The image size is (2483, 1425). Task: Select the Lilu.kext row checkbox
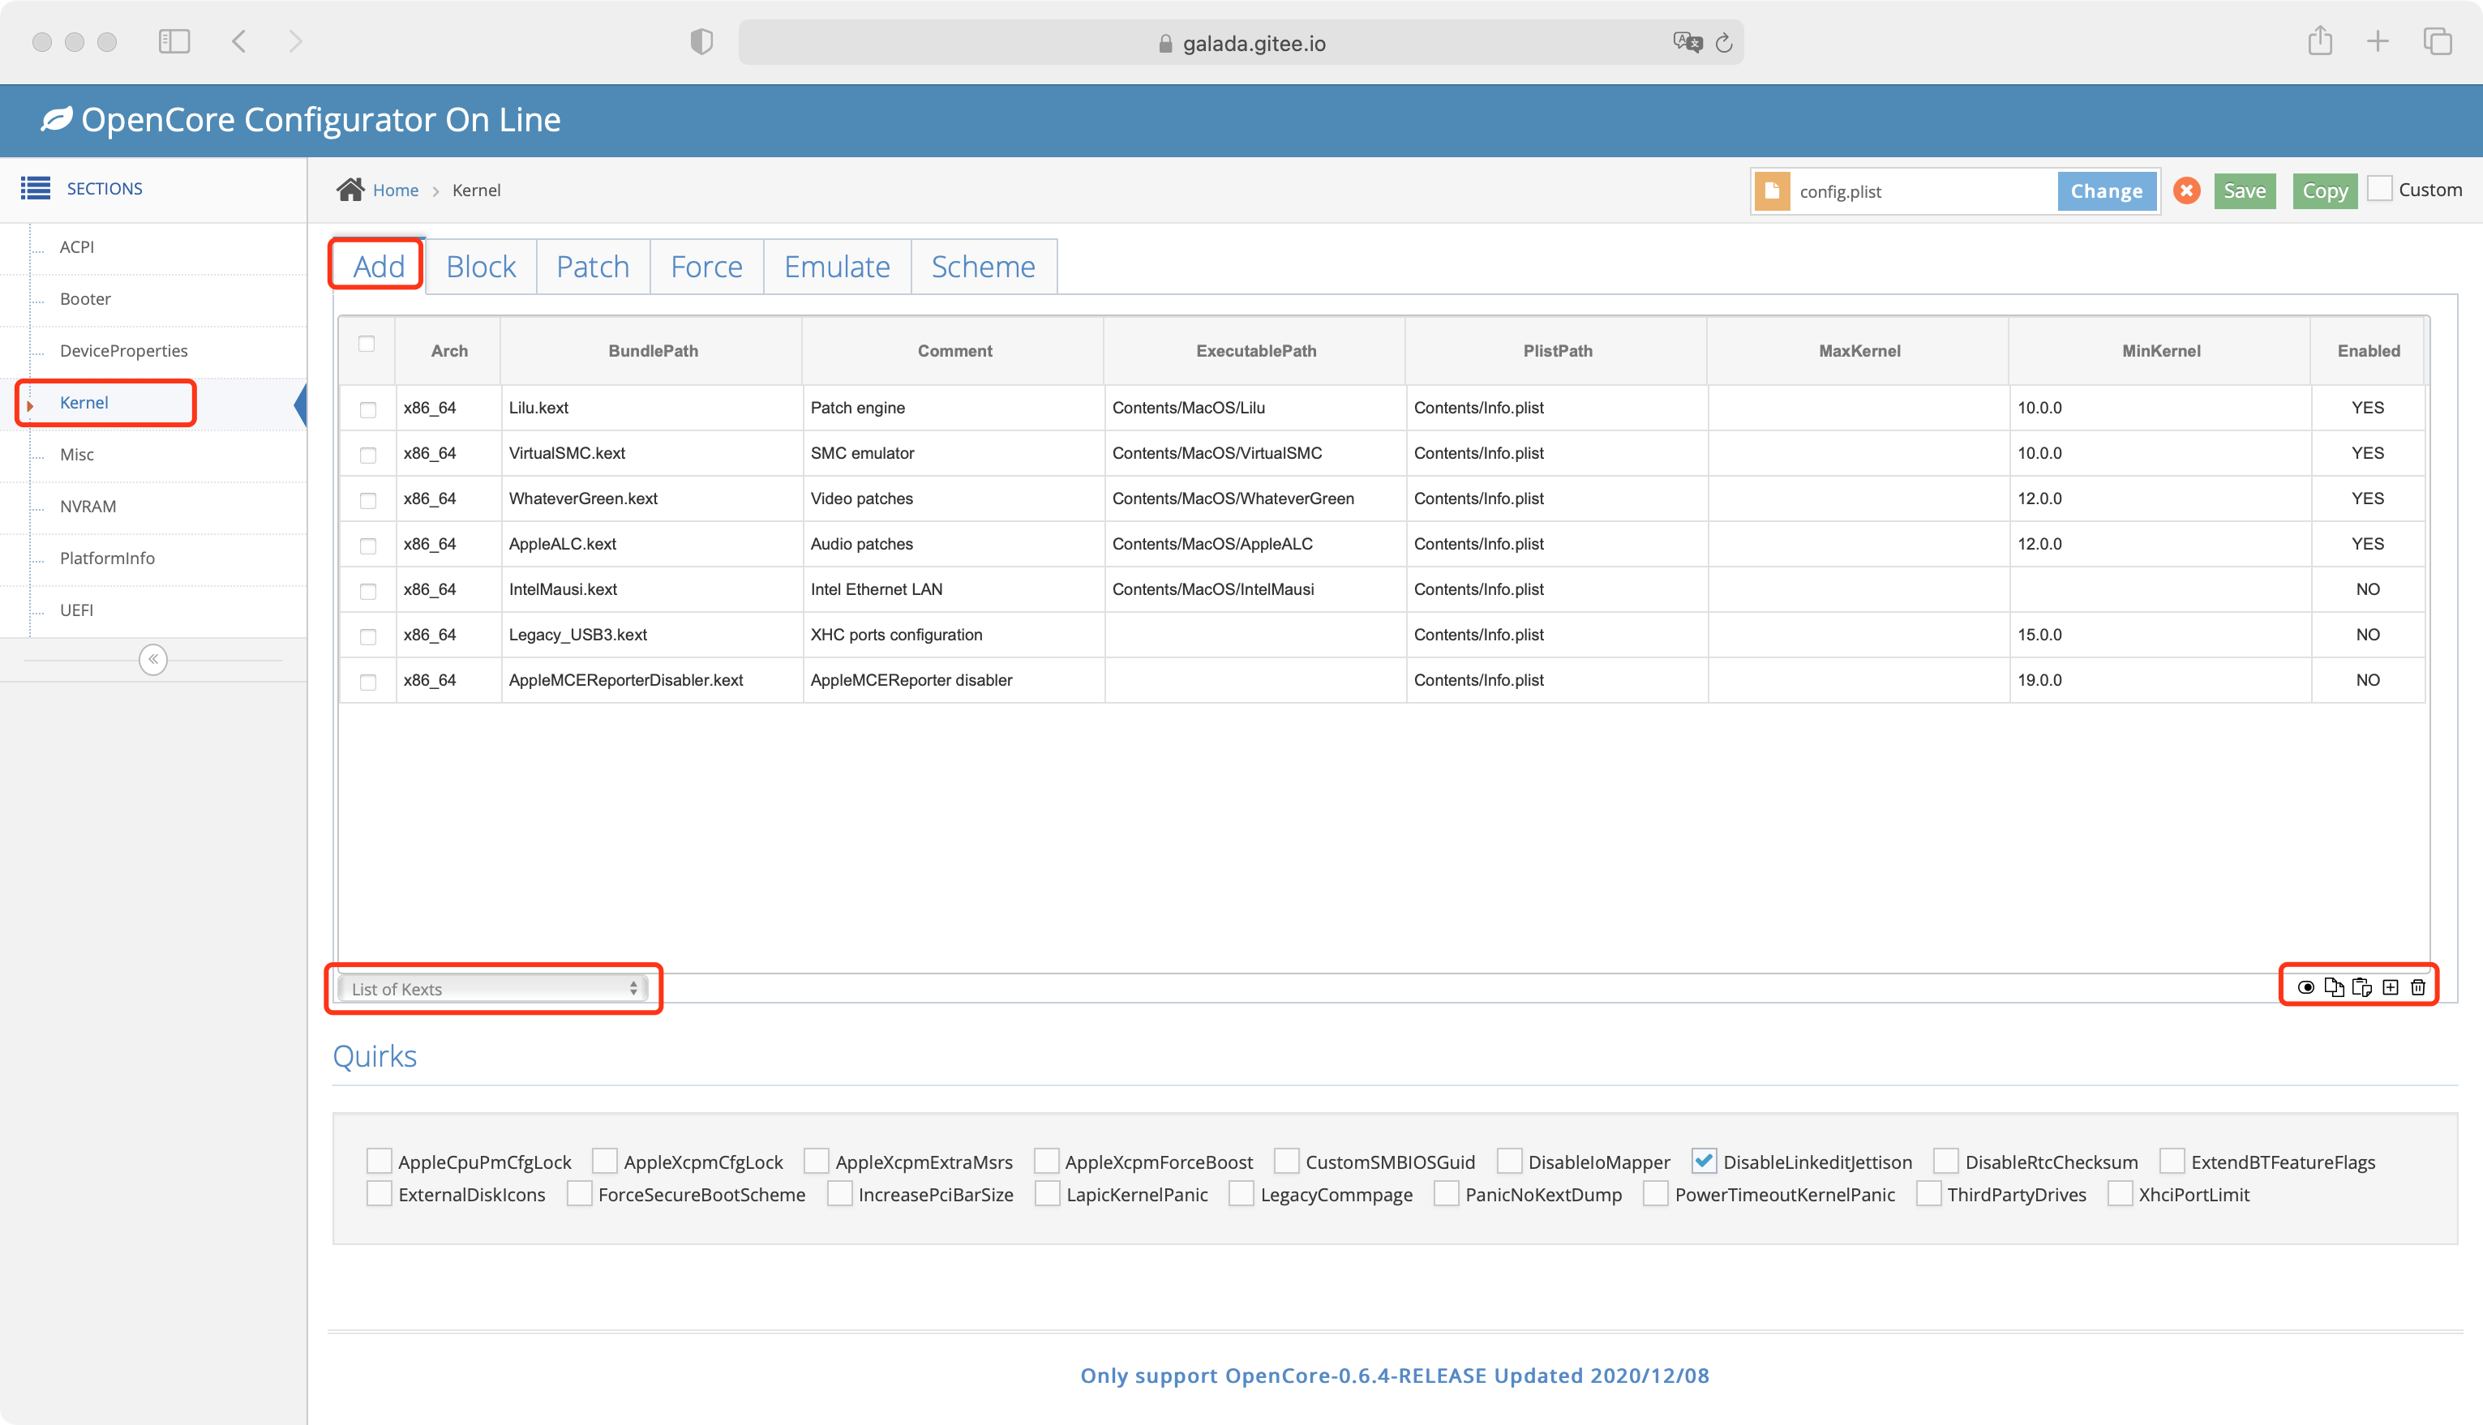[x=368, y=410]
